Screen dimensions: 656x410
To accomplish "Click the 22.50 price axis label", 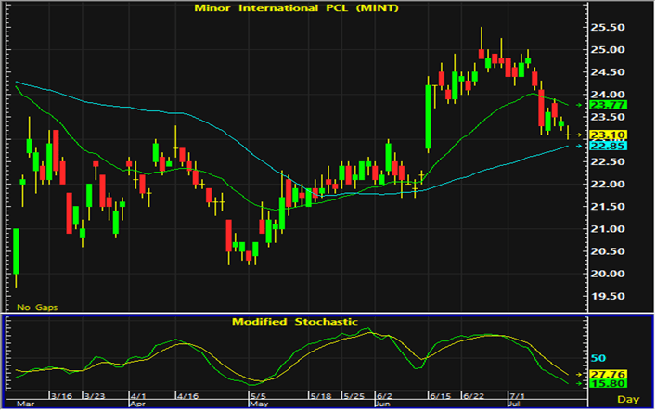I will tap(608, 162).
